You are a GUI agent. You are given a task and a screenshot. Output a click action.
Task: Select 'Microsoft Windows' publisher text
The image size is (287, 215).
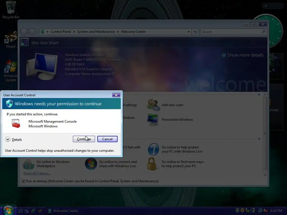[43, 126]
